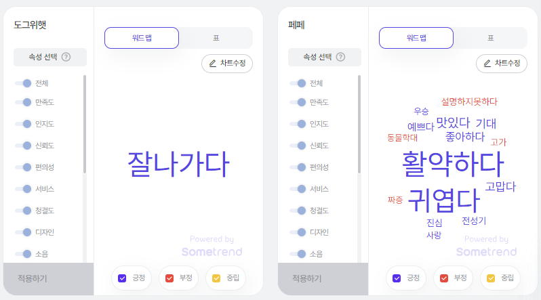Click the pencil icon on 도그위햇 차트수정 button
The width and height of the screenshot is (541, 300).
pyautogui.click(x=213, y=64)
